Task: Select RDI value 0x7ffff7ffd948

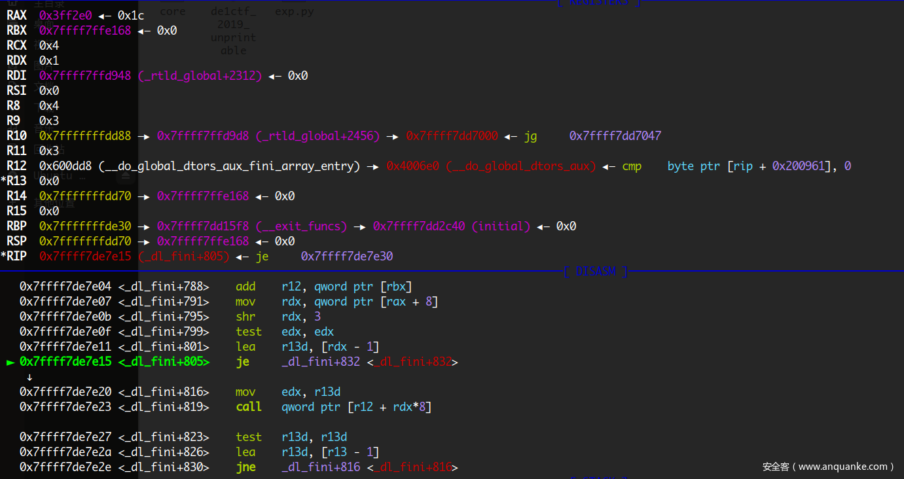Action: (85, 75)
